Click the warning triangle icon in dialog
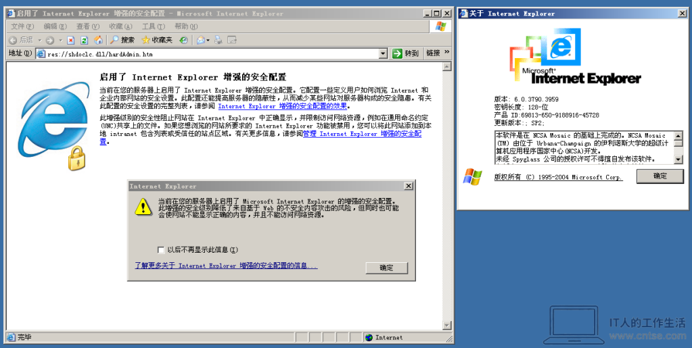 click(x=143, y=206)
